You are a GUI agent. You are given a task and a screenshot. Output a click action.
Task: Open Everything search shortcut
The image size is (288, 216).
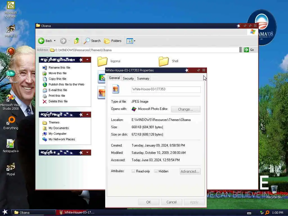(x=11, y=123)
